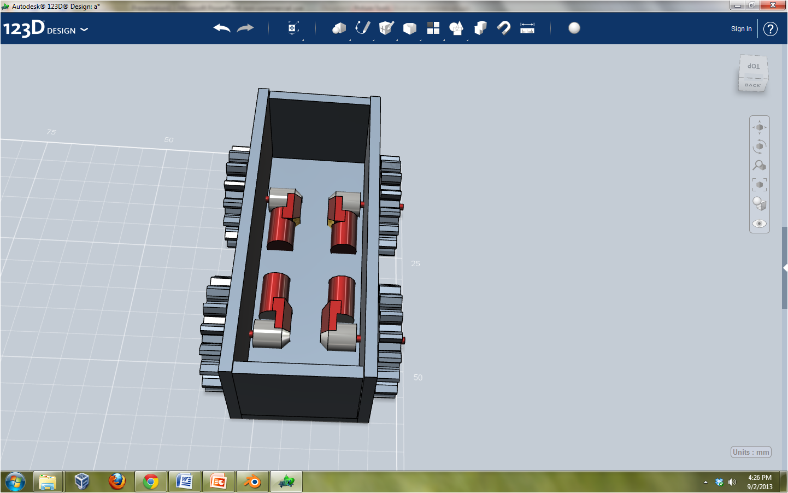This screenshot has height=493, width=788.
Task: Click BACK face of the view cube
Action: 752,85
